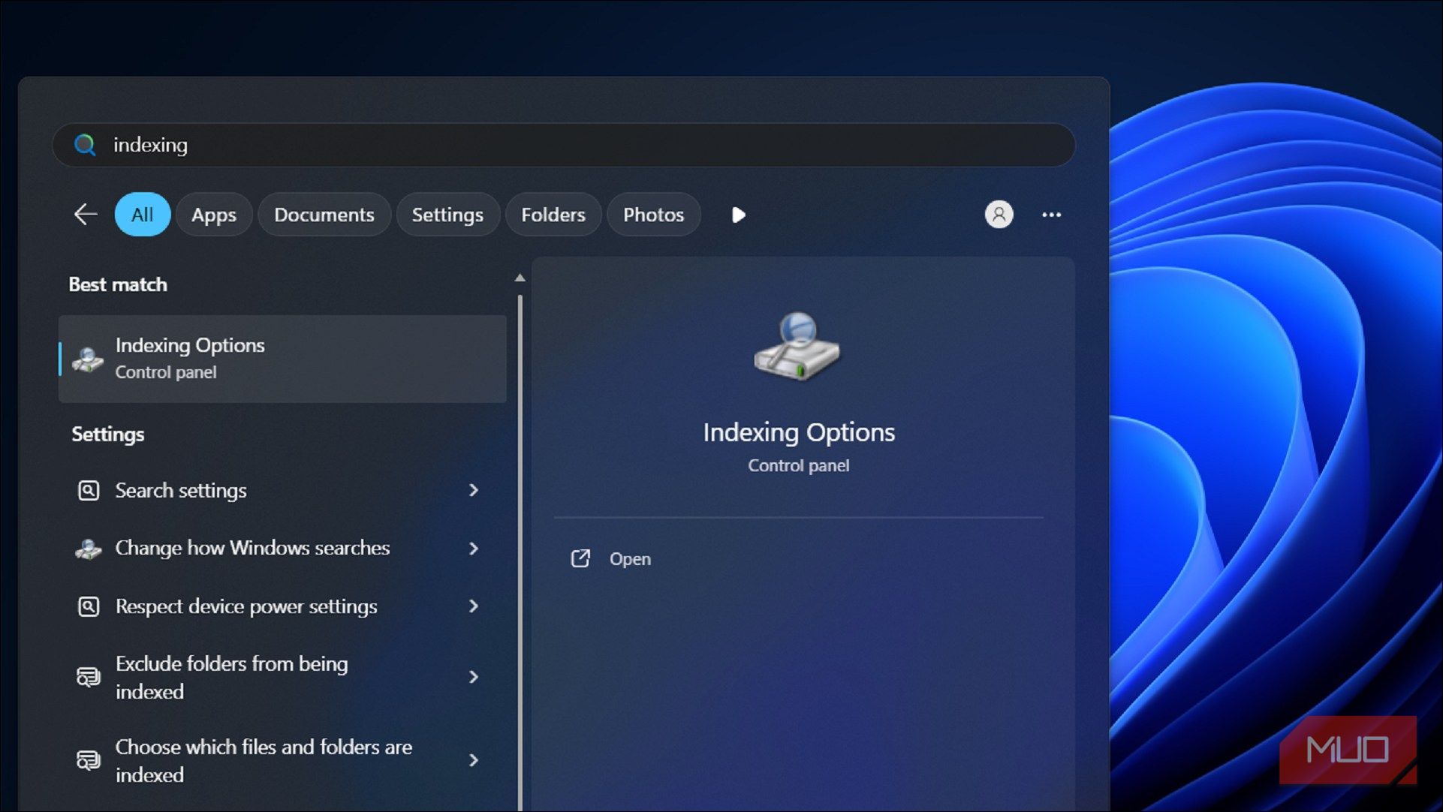Viewport: 1443px width, 812px height.
Task: Click the Exclude folders from being indexed icon
Action: pos(89,677)
